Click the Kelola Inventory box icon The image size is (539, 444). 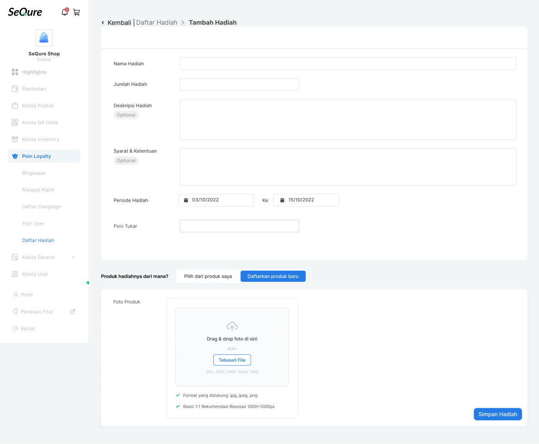(x=15, y=139)
